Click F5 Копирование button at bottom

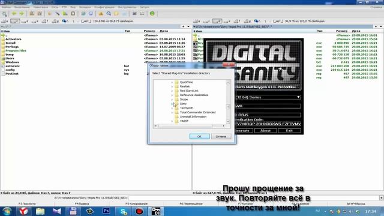[x=136, y=204]
